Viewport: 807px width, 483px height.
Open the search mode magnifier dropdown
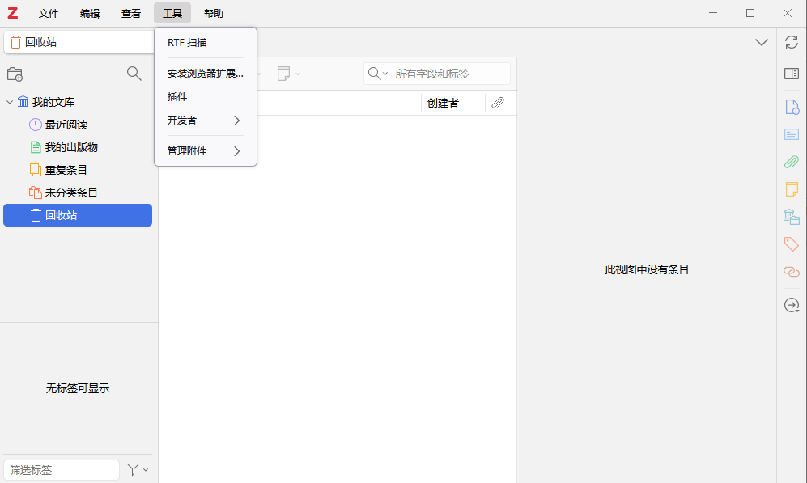coord(378,74)
